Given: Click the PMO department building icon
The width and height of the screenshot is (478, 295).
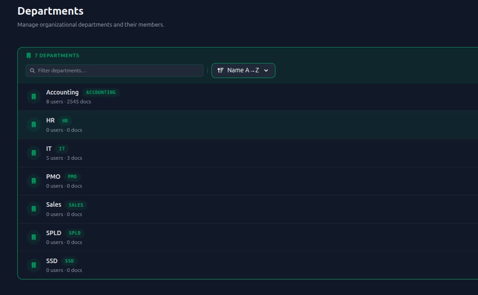Looking at the screenshot, I should pyautogui.click(x=34, y=181).
